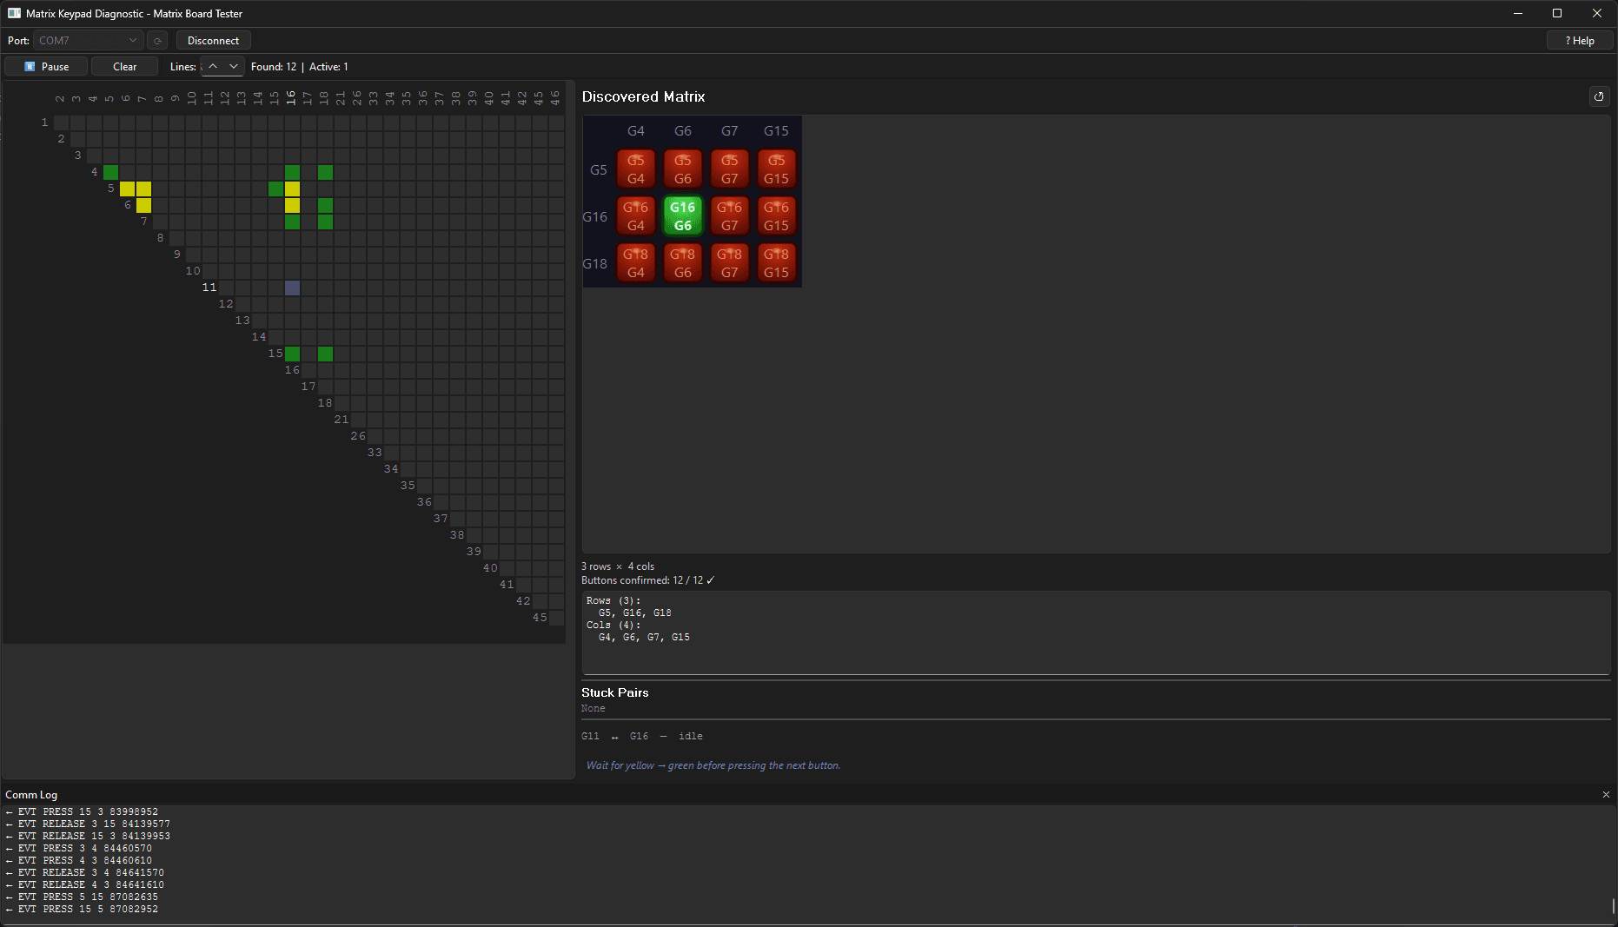Click the highlighted column header 16 in grid
This screenshot has width=1618, height=927.
pos(291,98)
